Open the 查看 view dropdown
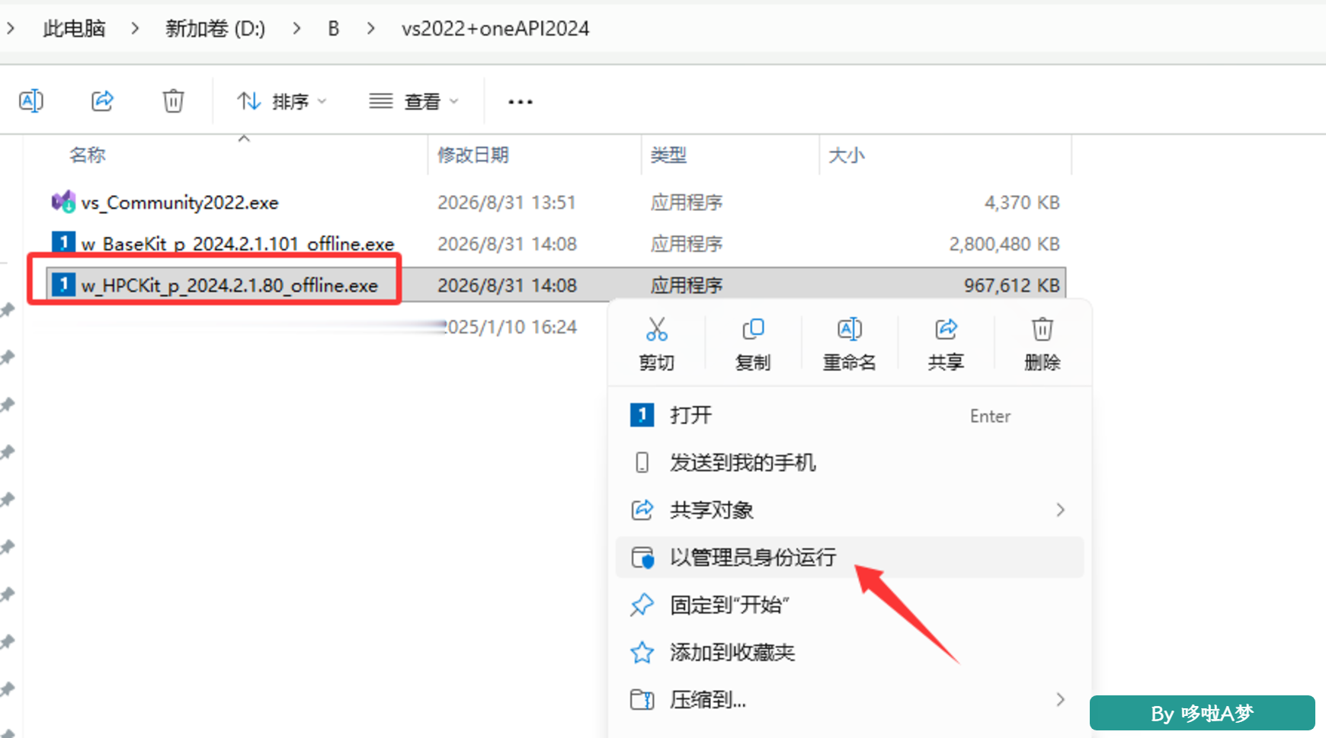Screen dimensions: 1326x738 coord(414,101)
